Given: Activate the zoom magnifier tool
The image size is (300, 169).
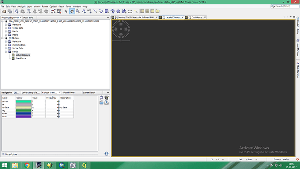Looking at the screenshot, I should point(78,11).
